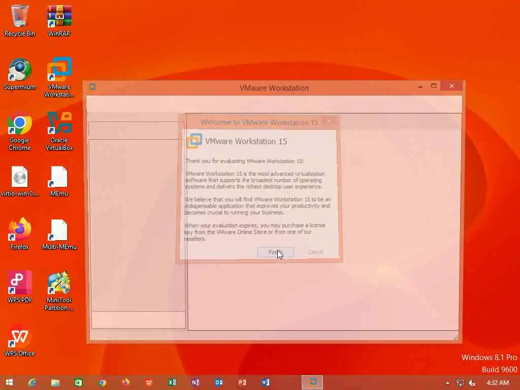The width and height of the screenshot is (520, 390).
Task: Launch Outlook from the taskbar
Action: [219, 382]
